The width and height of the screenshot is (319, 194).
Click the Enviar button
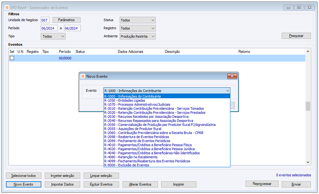point(296,185)
